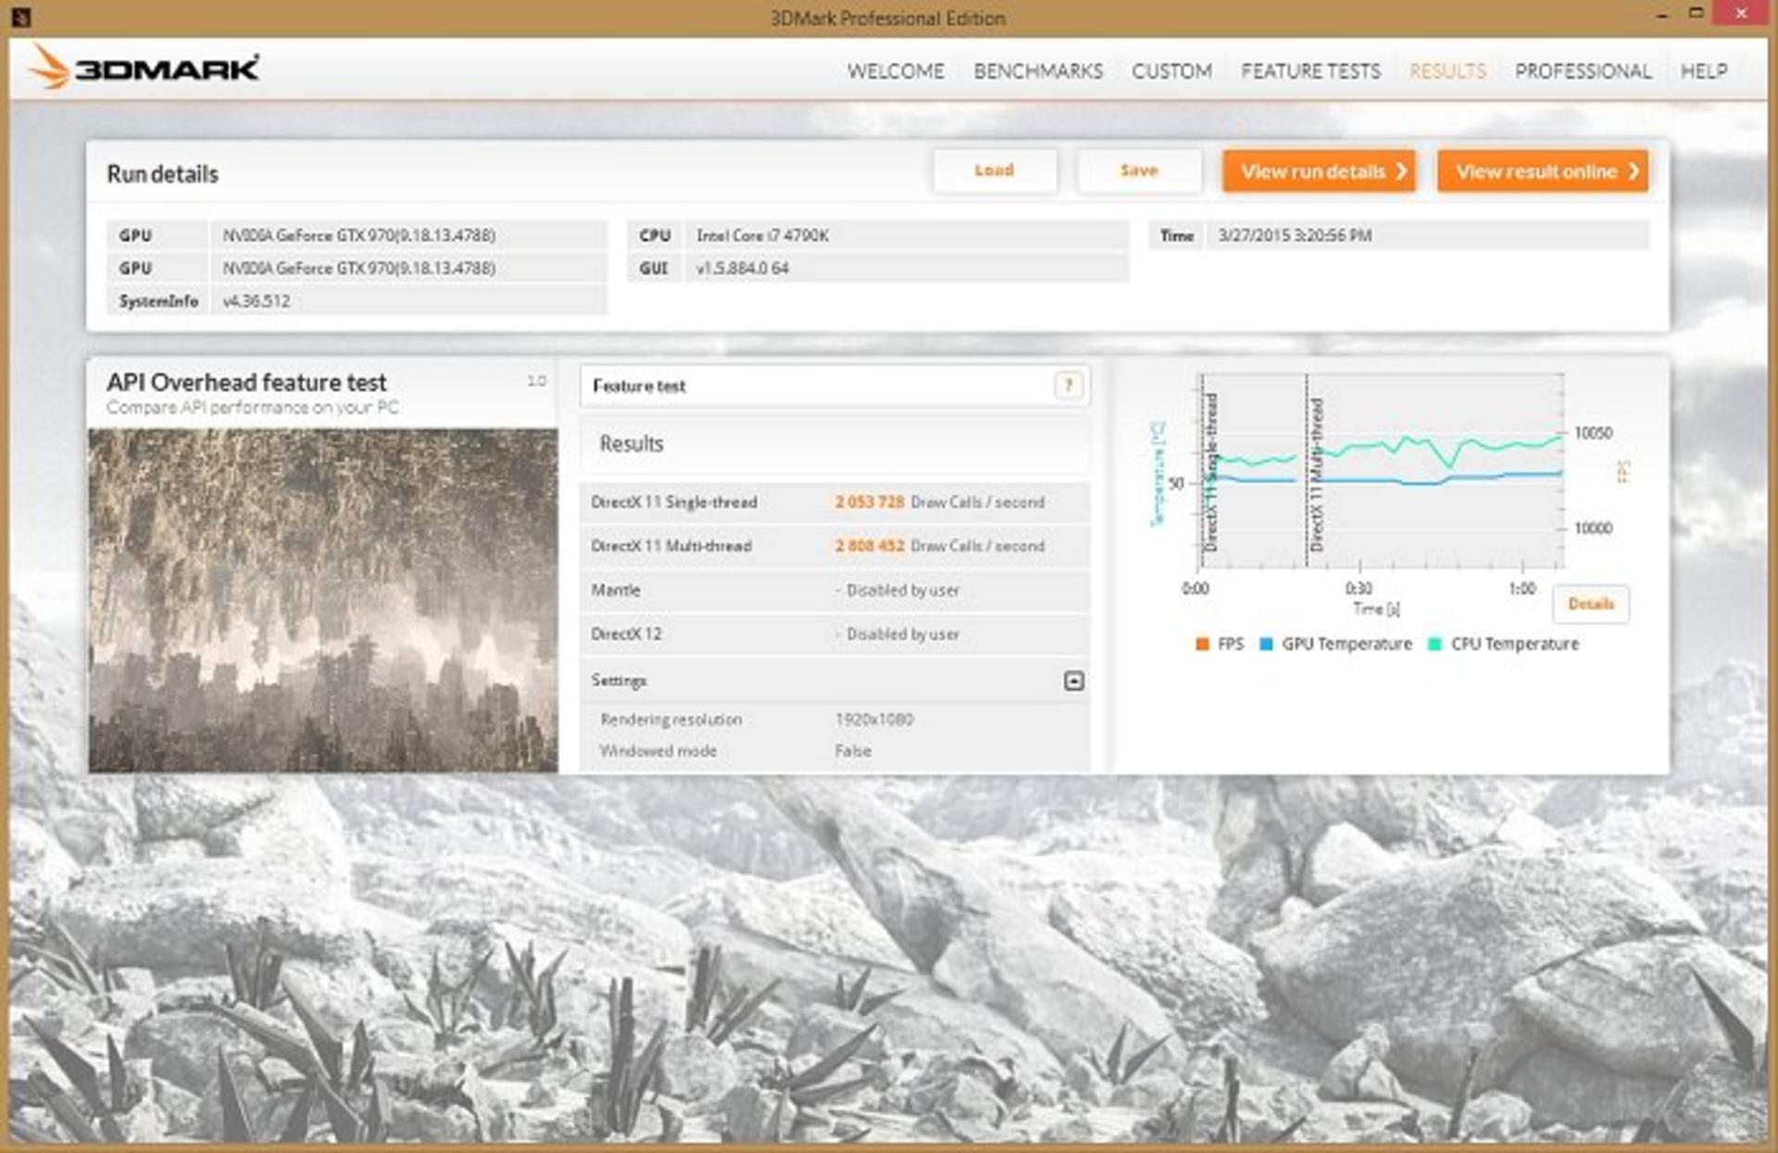This screenshot has width=1778, height=1153.
Task: Click the GUI version value
Action: click(x=742, y=269)
